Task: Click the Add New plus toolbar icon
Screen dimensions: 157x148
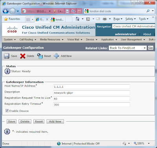Action: click(57, 56)
